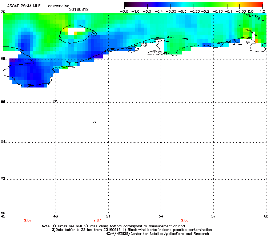Image resolution: width=269 pixels, height=236 pixels.
Task: Click the red '9:07' stamp nearest longitude 51
Action: 97,220
